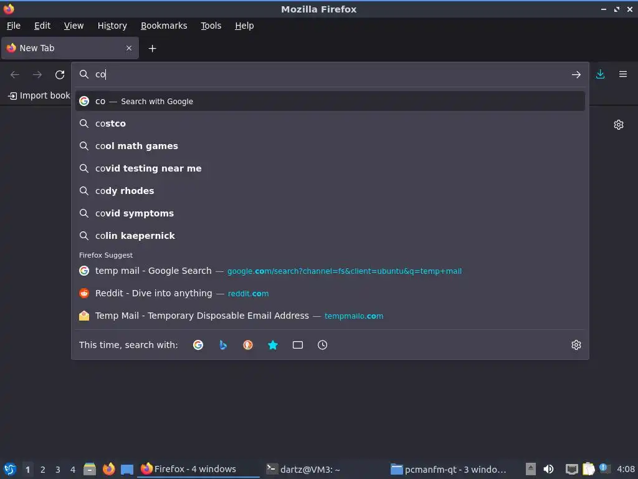Open the Edit menu
638x479 pixels.
(x=42, y=26)
